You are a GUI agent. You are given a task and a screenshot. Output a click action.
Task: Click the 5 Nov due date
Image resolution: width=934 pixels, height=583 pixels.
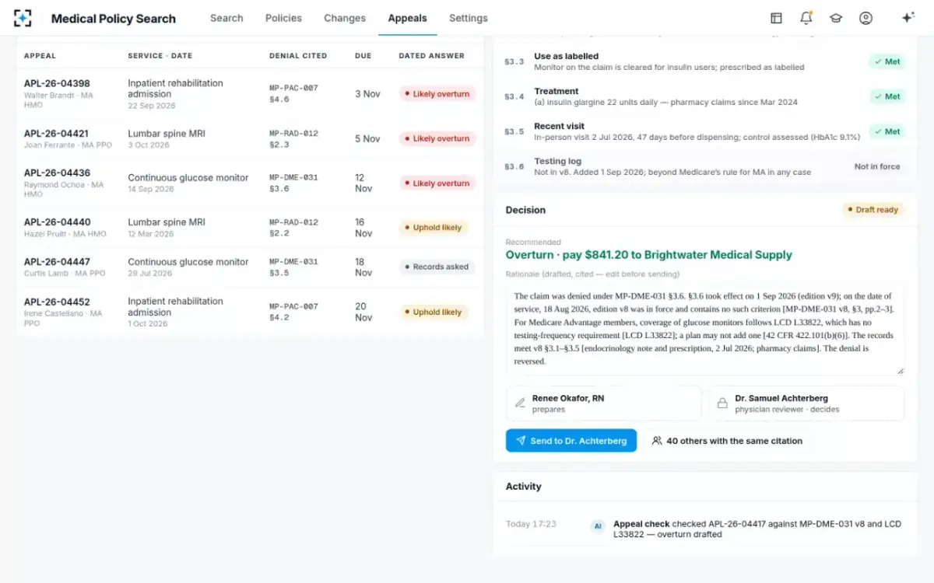[x=367, y=139]
